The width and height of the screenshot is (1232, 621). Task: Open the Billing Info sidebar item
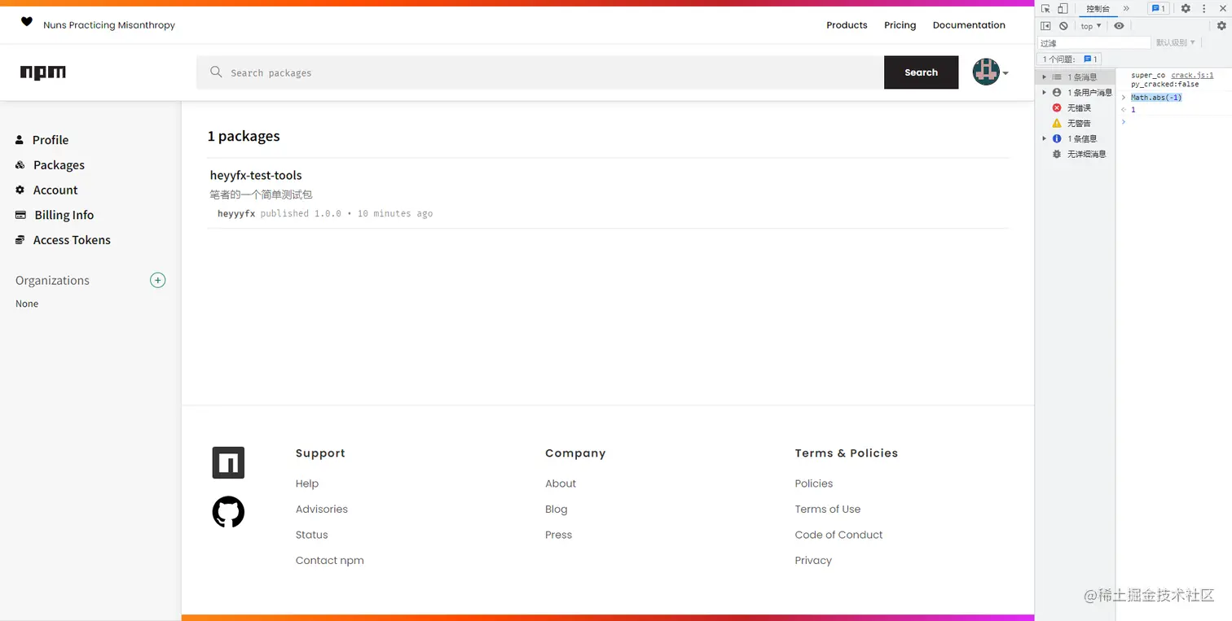pos(64,216)
